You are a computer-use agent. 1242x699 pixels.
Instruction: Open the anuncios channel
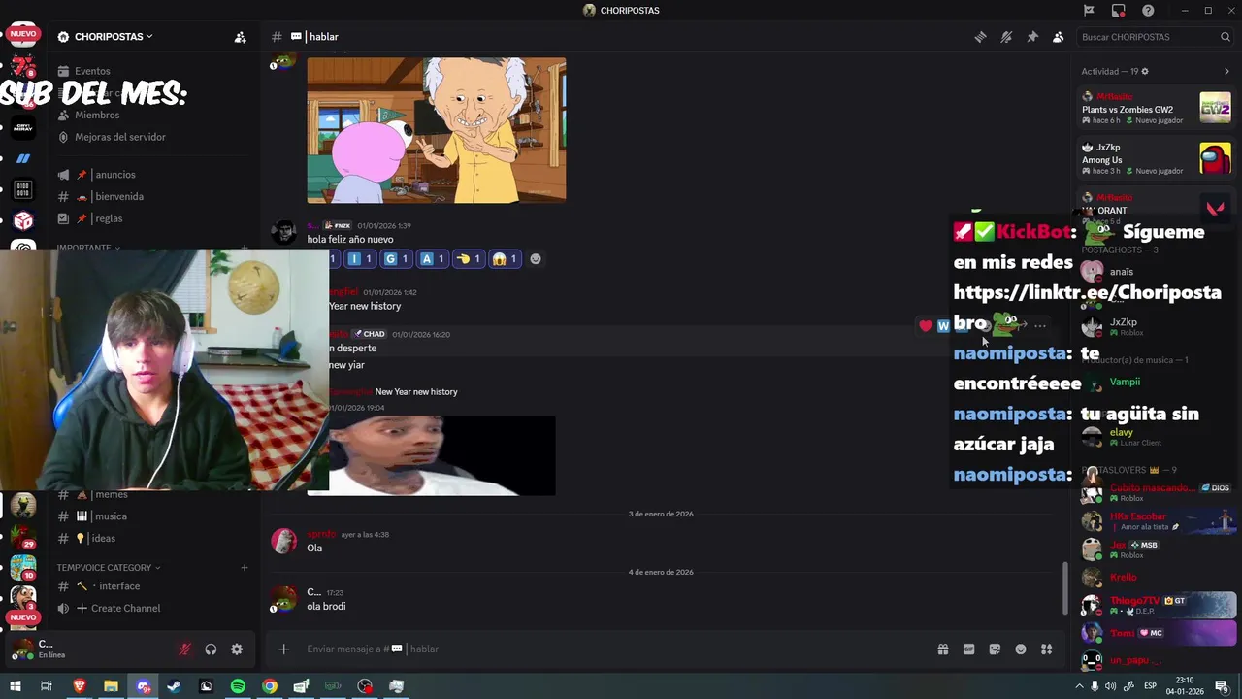(115, 175)
